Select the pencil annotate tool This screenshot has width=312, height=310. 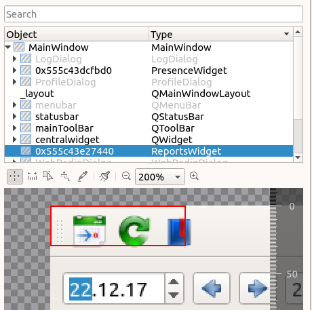[83, 176]
